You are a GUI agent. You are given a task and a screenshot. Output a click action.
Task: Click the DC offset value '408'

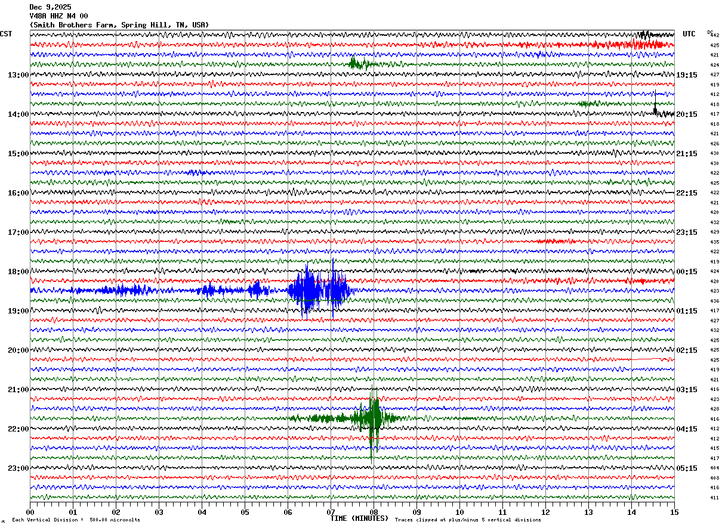click(714, 478)
